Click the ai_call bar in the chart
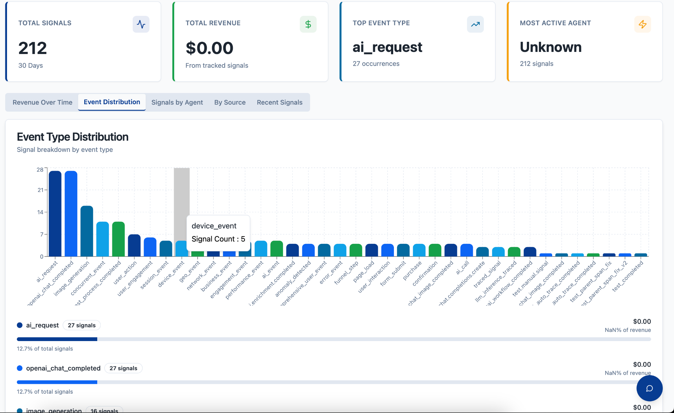 pos(467,250)
